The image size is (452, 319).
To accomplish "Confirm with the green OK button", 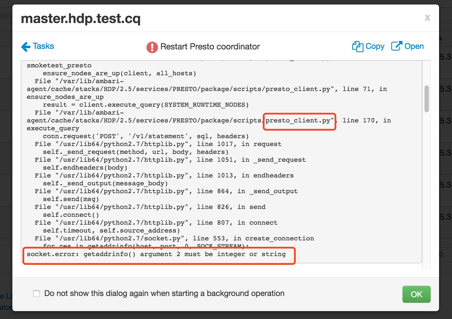I will tap(416, 294).
